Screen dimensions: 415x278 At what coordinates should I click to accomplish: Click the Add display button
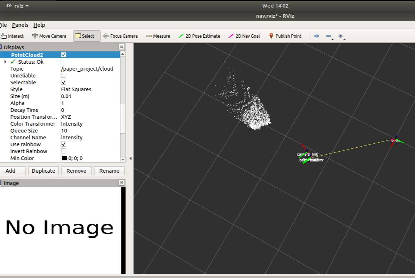(11, 171)
